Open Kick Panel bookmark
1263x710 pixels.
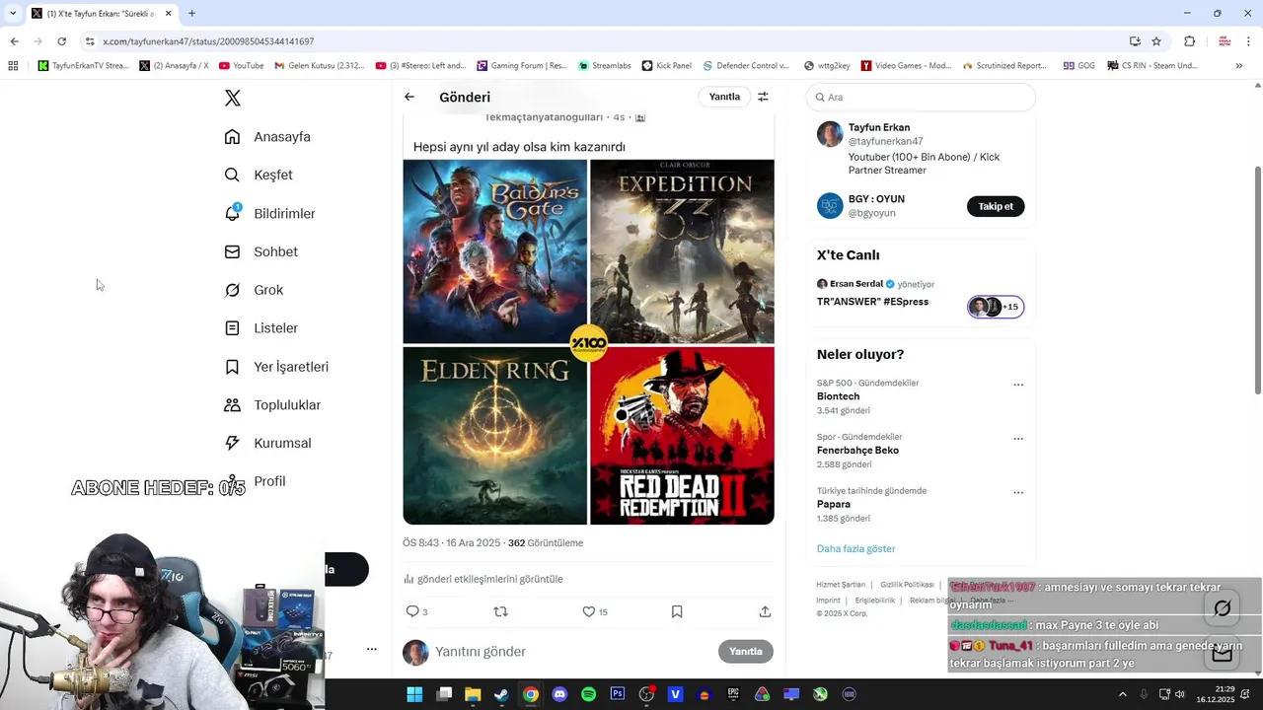(666, 66)
